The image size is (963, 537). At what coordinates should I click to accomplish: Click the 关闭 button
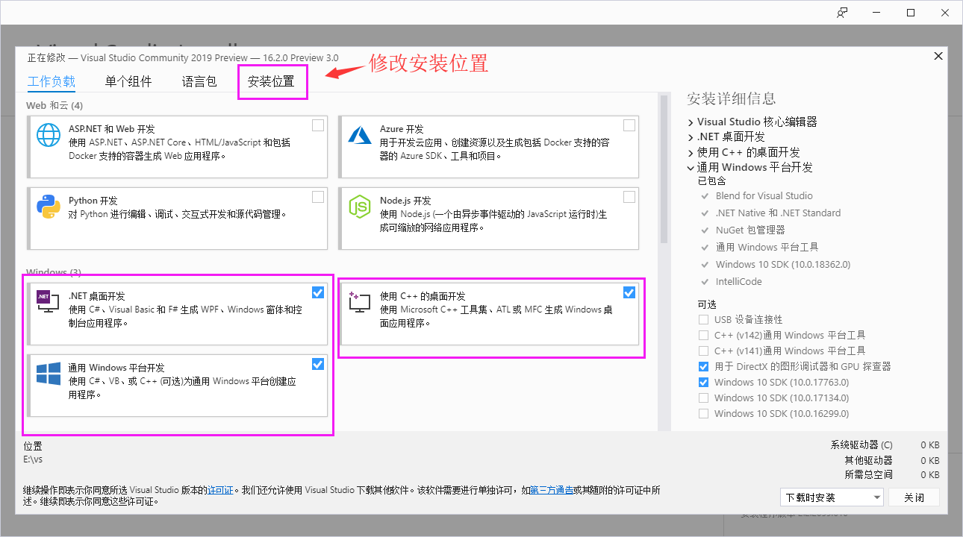point(914,497)
